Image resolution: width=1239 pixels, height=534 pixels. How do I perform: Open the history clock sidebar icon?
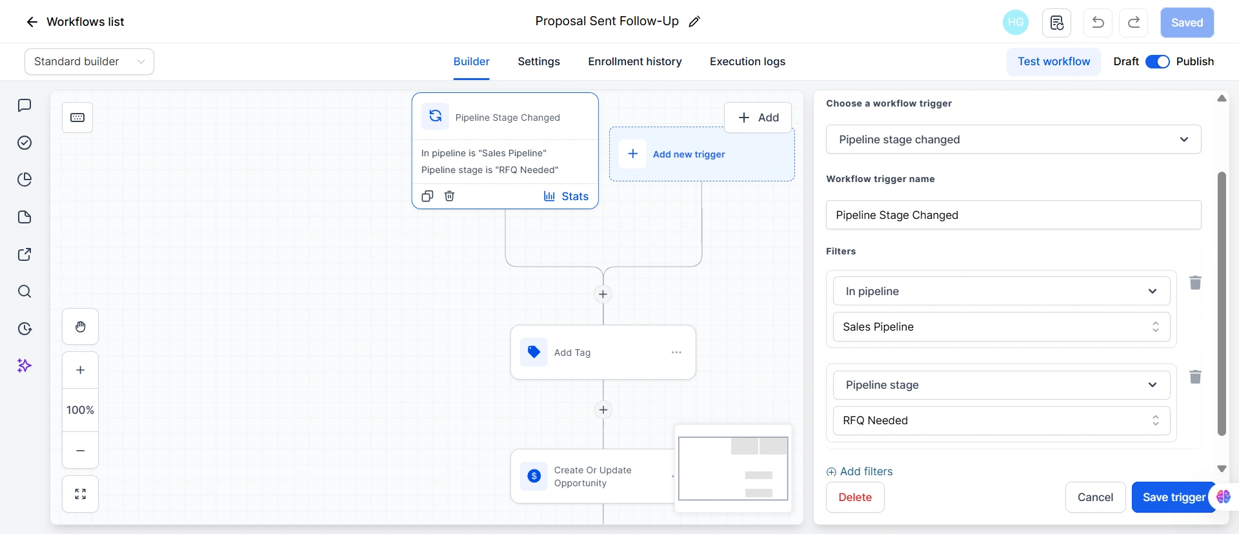25,329
